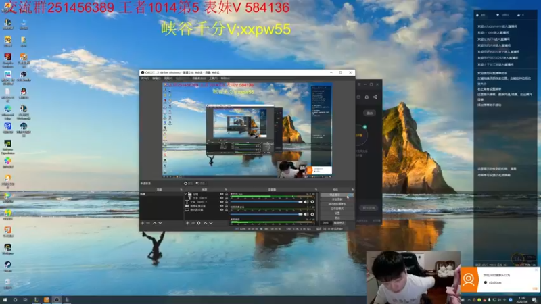Open the 帮助(H) menu in OBS

(225, 78)
